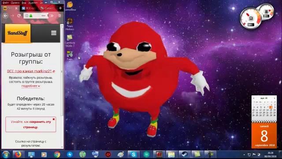Launch Google Chrome from the taskbar
Image resolution: width=282 pixels, height=159 pixels.
57,155
